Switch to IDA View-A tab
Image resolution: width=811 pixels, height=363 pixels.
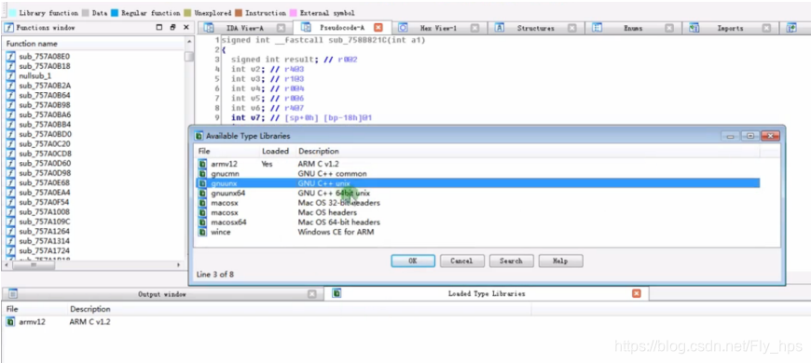pos(244,29)
